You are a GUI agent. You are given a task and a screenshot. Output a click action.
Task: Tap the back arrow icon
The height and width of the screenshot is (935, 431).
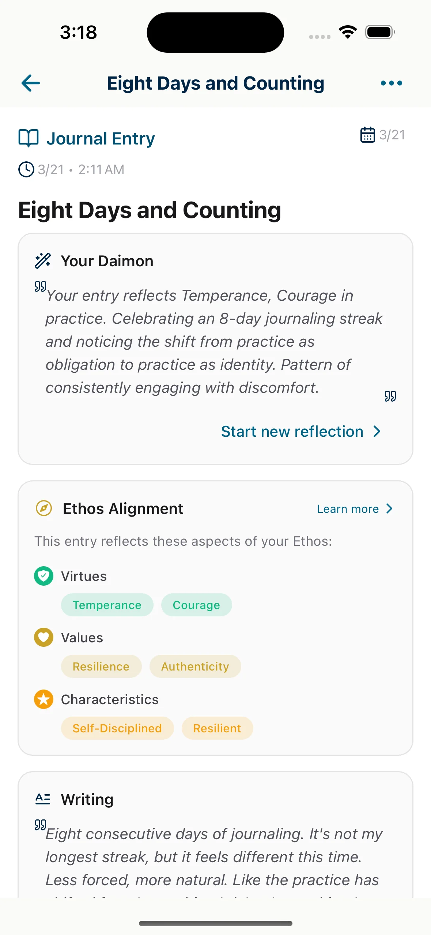click(30, 83)
